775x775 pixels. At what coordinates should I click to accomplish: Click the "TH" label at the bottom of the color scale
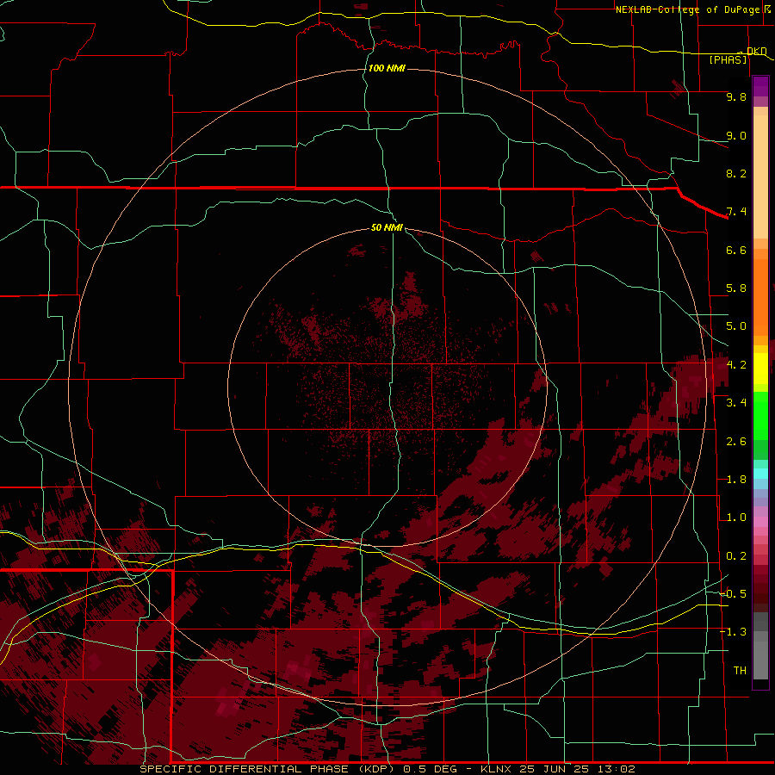coord(740,671)
